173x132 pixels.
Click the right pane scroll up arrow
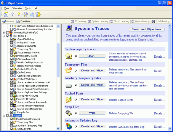pyautogui.click(x=170, y=26)
